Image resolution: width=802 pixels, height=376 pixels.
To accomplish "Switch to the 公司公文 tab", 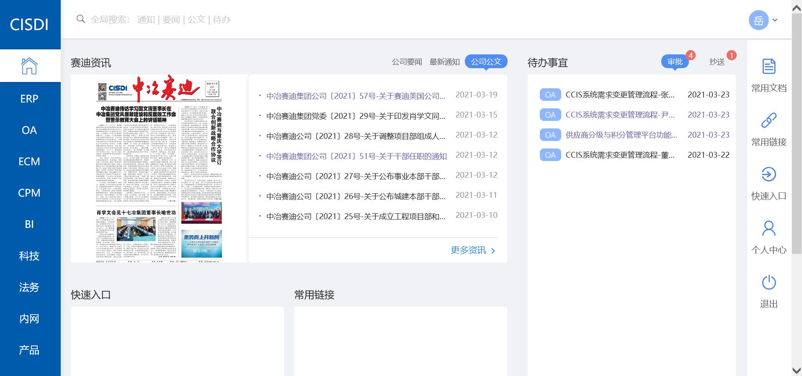I will [486, 61].
